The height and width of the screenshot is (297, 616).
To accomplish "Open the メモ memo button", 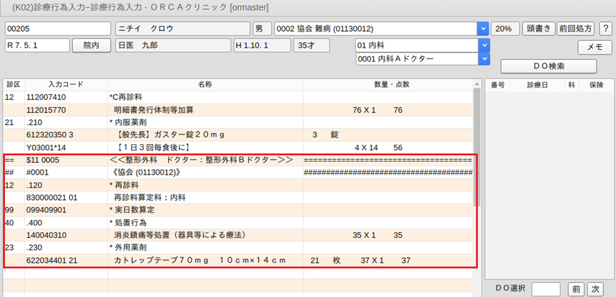I will click(x=595, y=47).
